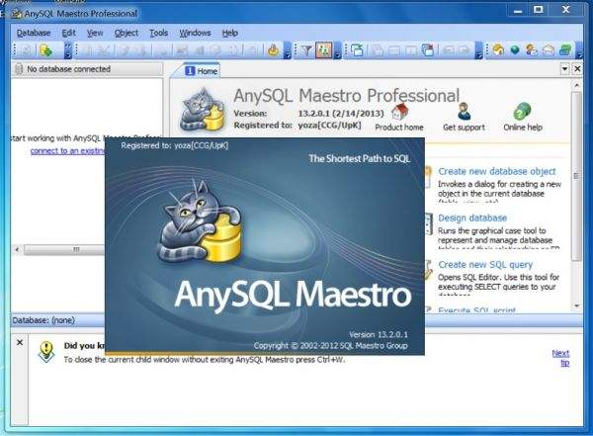Click Create new database object link
This screenshot has height=436, width=593.
[x=497, y=171]
